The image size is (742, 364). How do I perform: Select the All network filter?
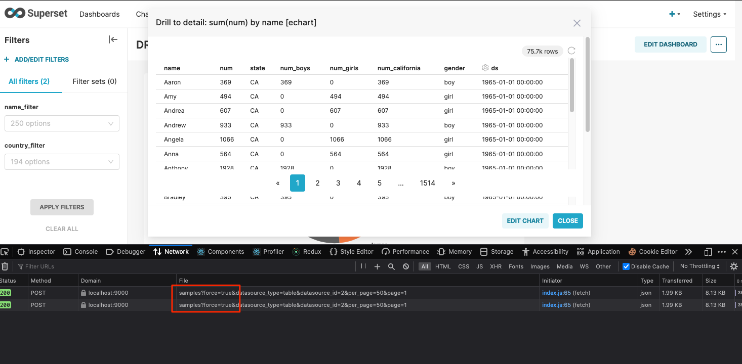point(425,266)
